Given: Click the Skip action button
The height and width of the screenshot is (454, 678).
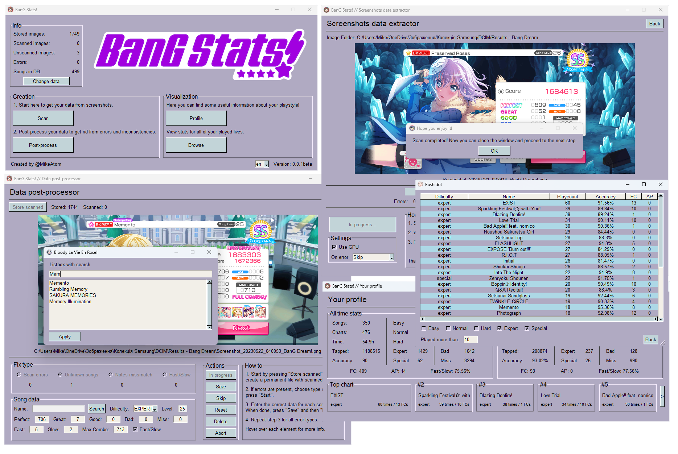Looking at the screenshot, I should tap(221, 399).
